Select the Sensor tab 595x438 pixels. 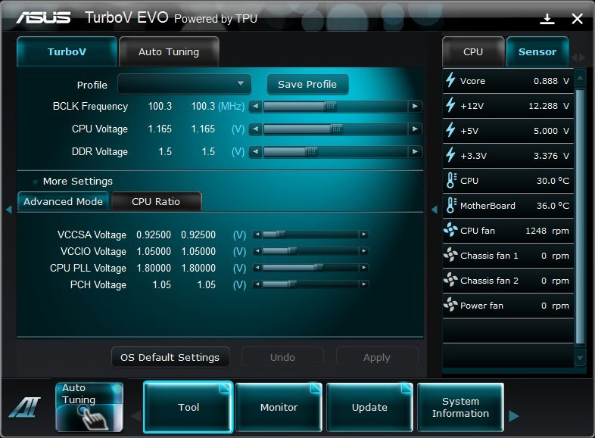(x=537, y=51)
